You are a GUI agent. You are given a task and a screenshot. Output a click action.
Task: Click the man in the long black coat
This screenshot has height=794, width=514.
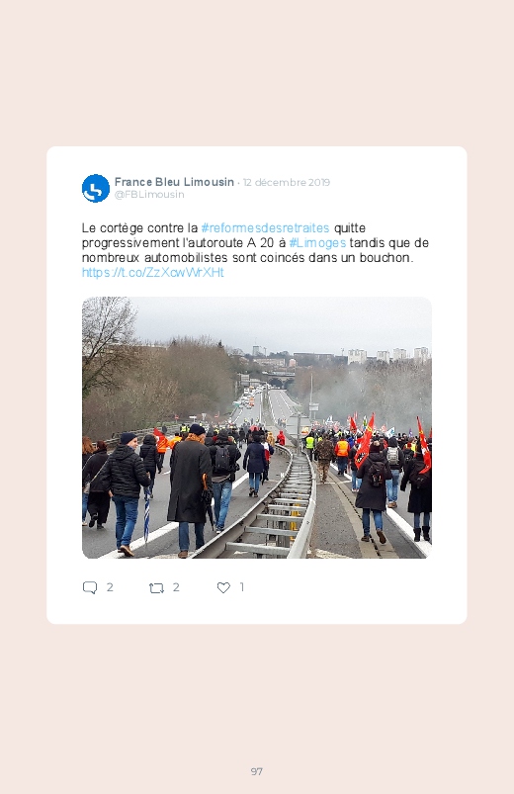[x=189, y=490]
